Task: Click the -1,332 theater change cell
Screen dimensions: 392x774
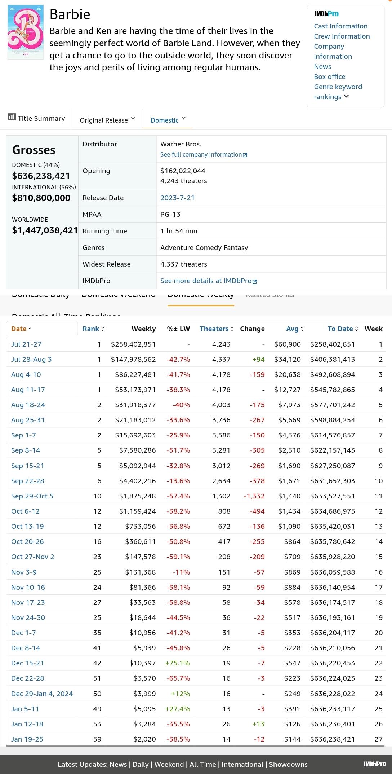Action: tap(254, 496)
